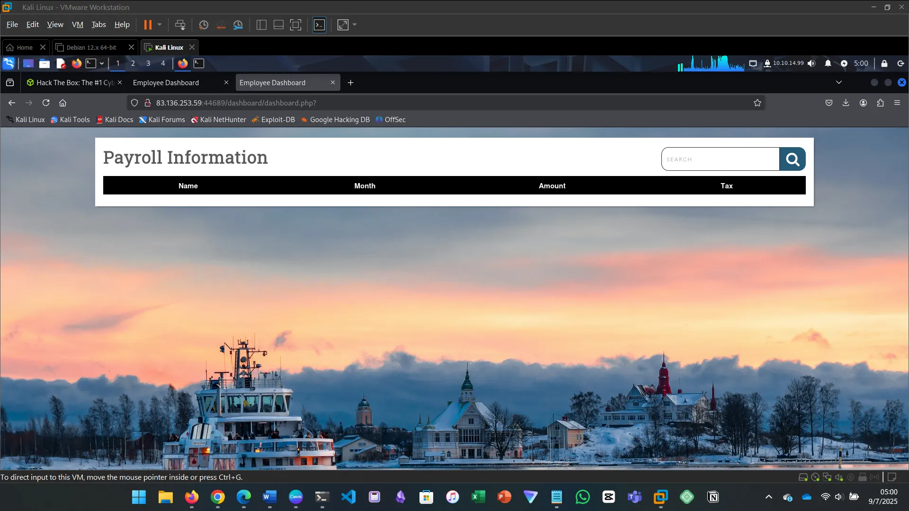Bookmark page with star icon
909x511 pixels.
pyautogui.click(x=757, y=103)
